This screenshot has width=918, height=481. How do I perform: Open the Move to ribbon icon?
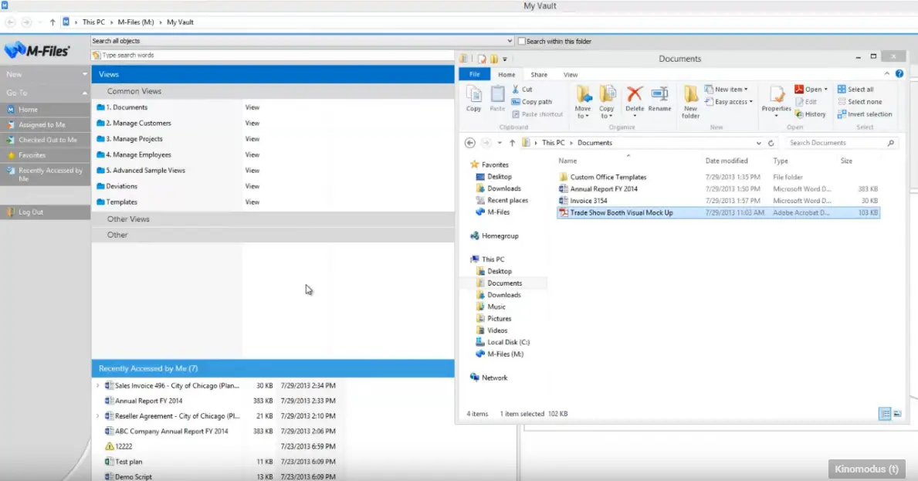click(583, 98)
